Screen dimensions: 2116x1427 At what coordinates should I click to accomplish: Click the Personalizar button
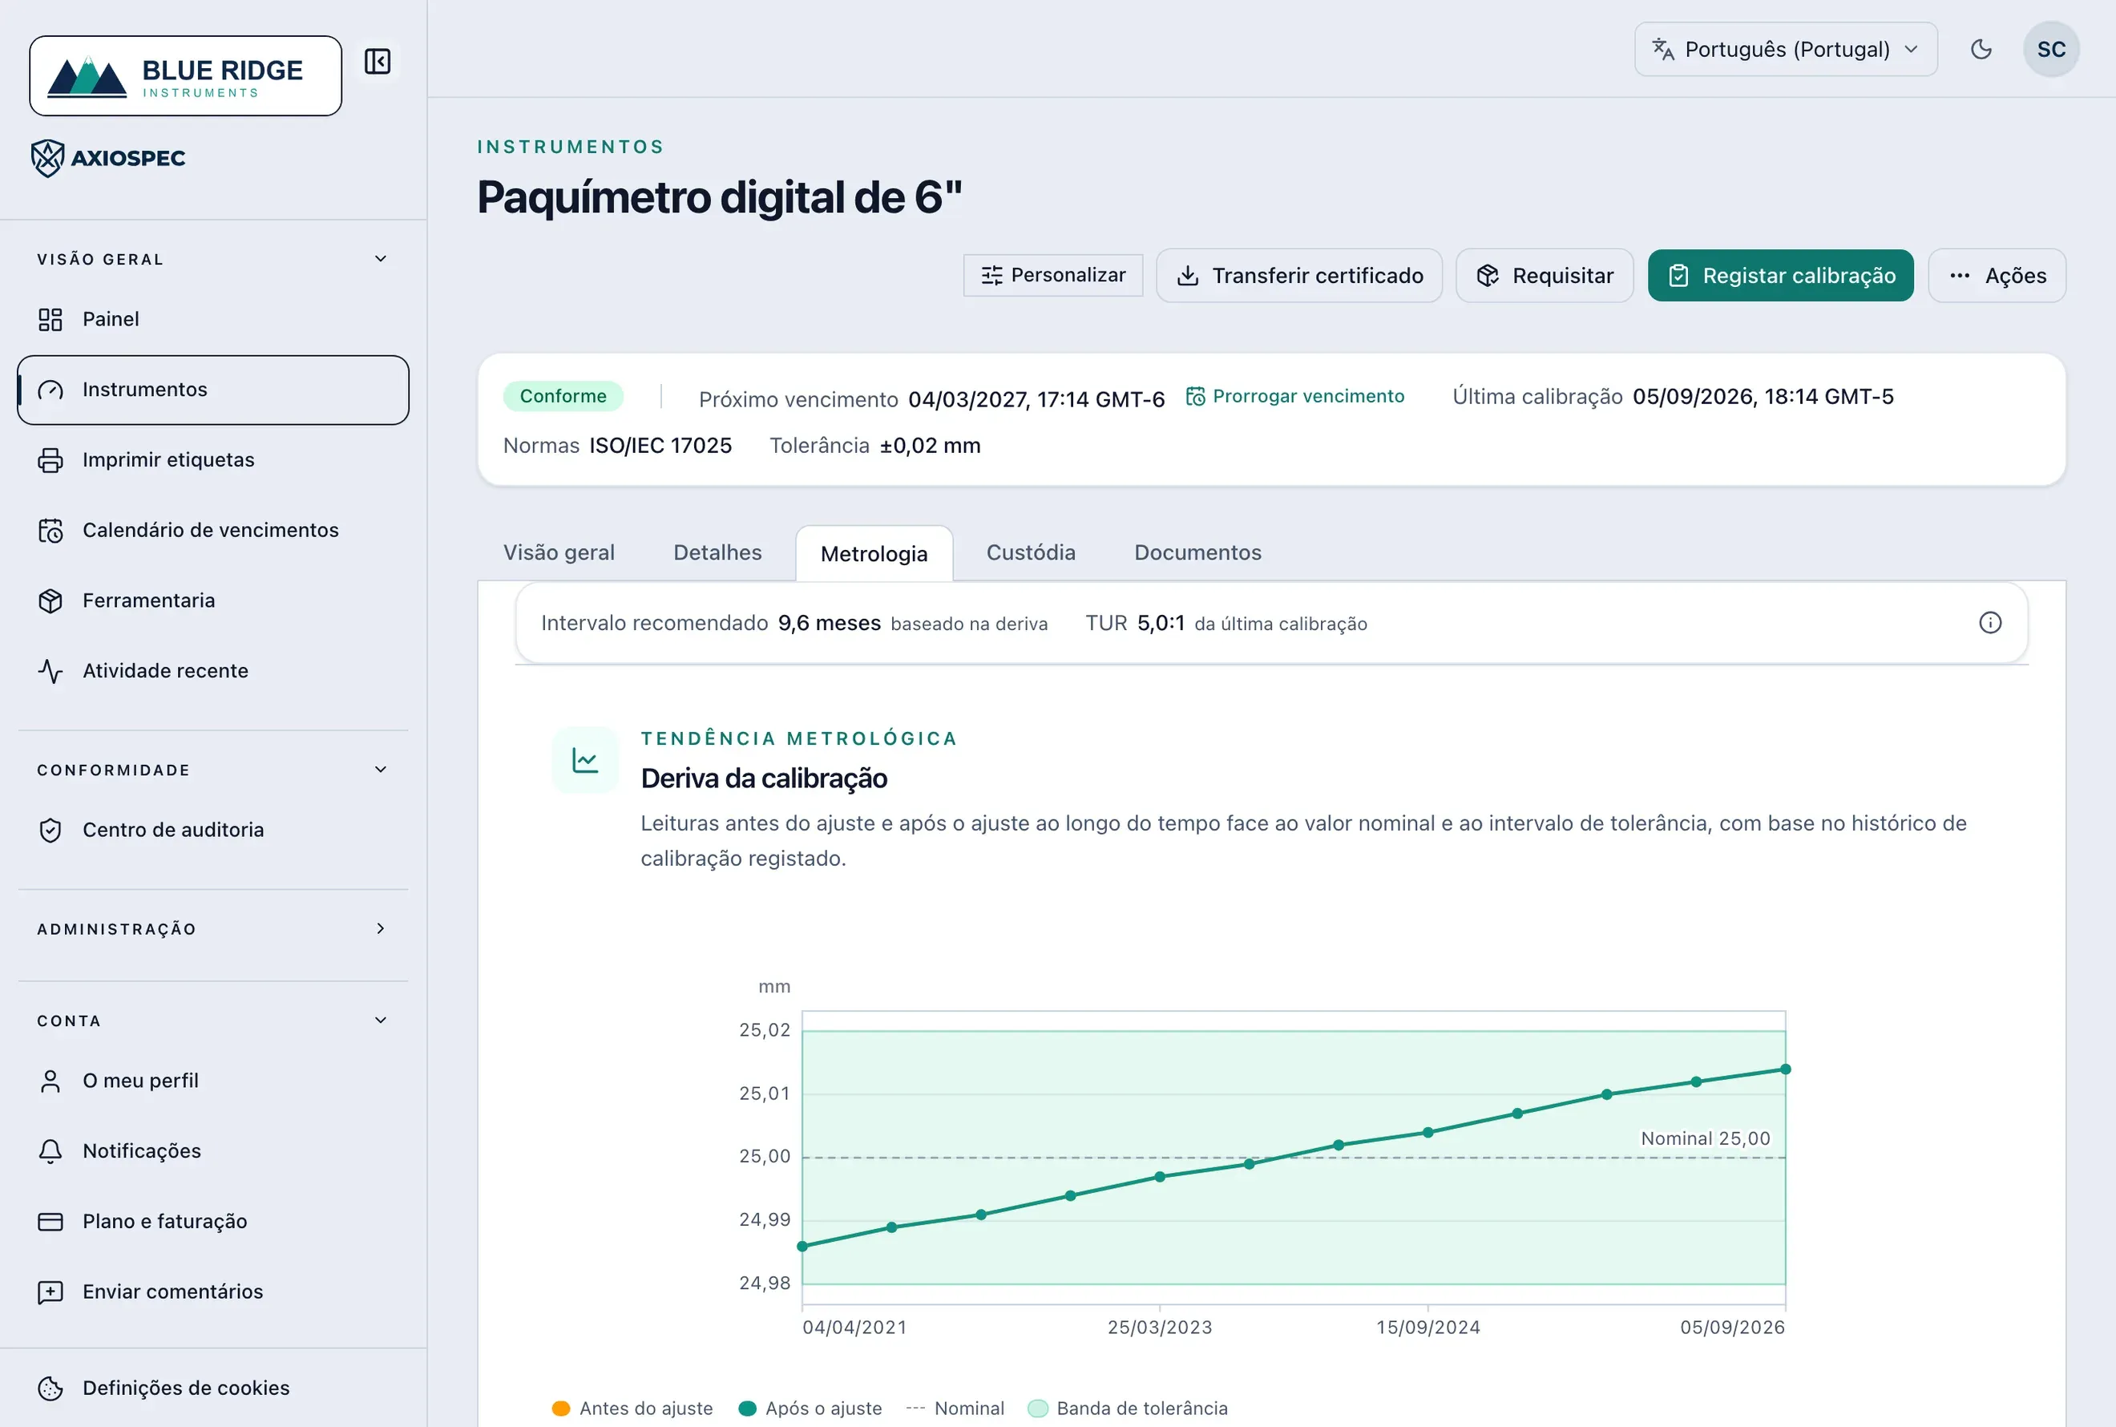pyautogui.click(x=1052, y=275)
